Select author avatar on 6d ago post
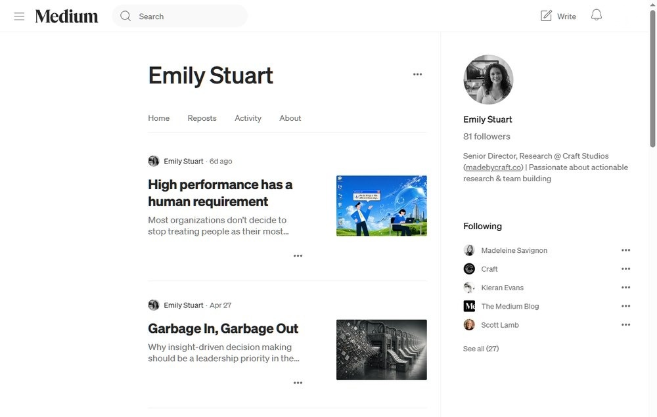The image size is (657, 417). [x=154, y=161]
